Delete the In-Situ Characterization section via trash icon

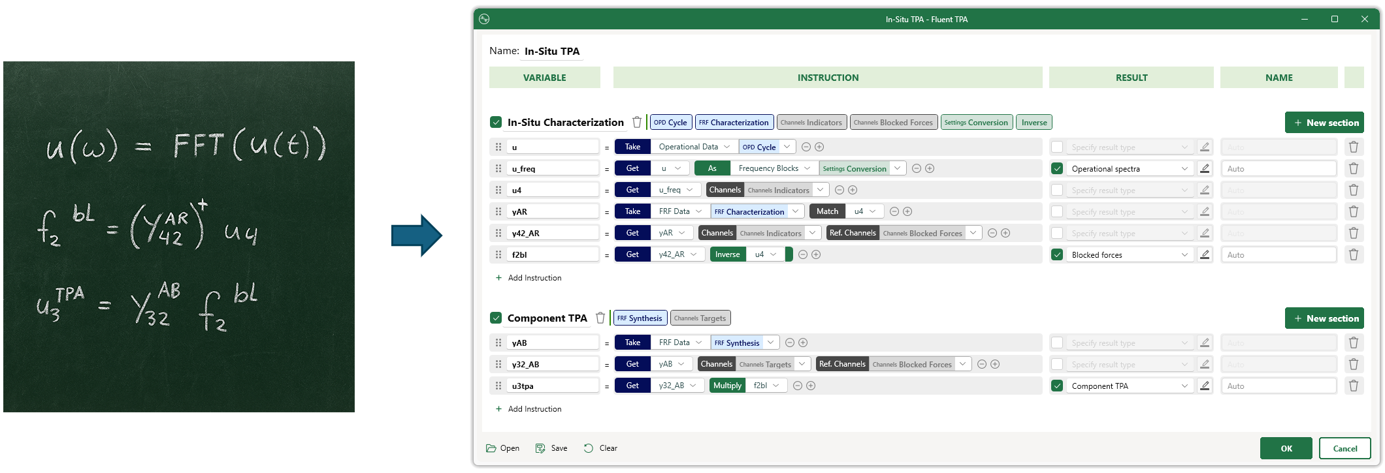[x=637, y=122]
